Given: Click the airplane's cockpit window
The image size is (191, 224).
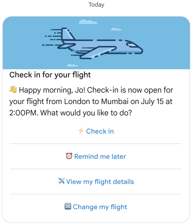Looking at the screenshot, I should 132,45.
